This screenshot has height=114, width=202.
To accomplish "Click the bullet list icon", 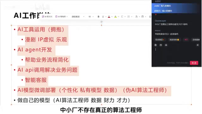I will click(128, 17).
